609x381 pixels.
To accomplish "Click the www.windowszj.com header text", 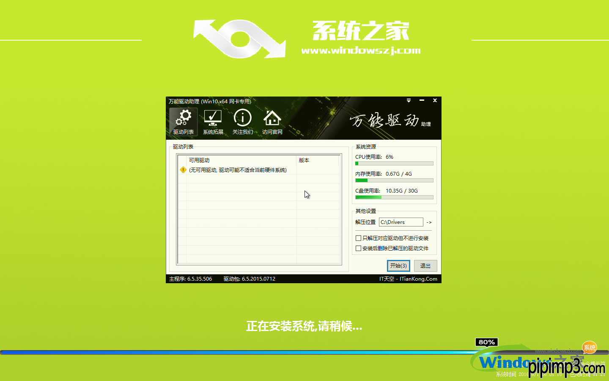I will point(361,50).
